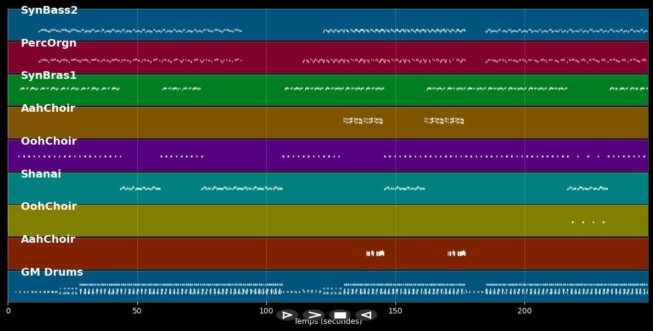Select the Shanai track label
This screenshot has width=653, height=331.
[41, 174]
